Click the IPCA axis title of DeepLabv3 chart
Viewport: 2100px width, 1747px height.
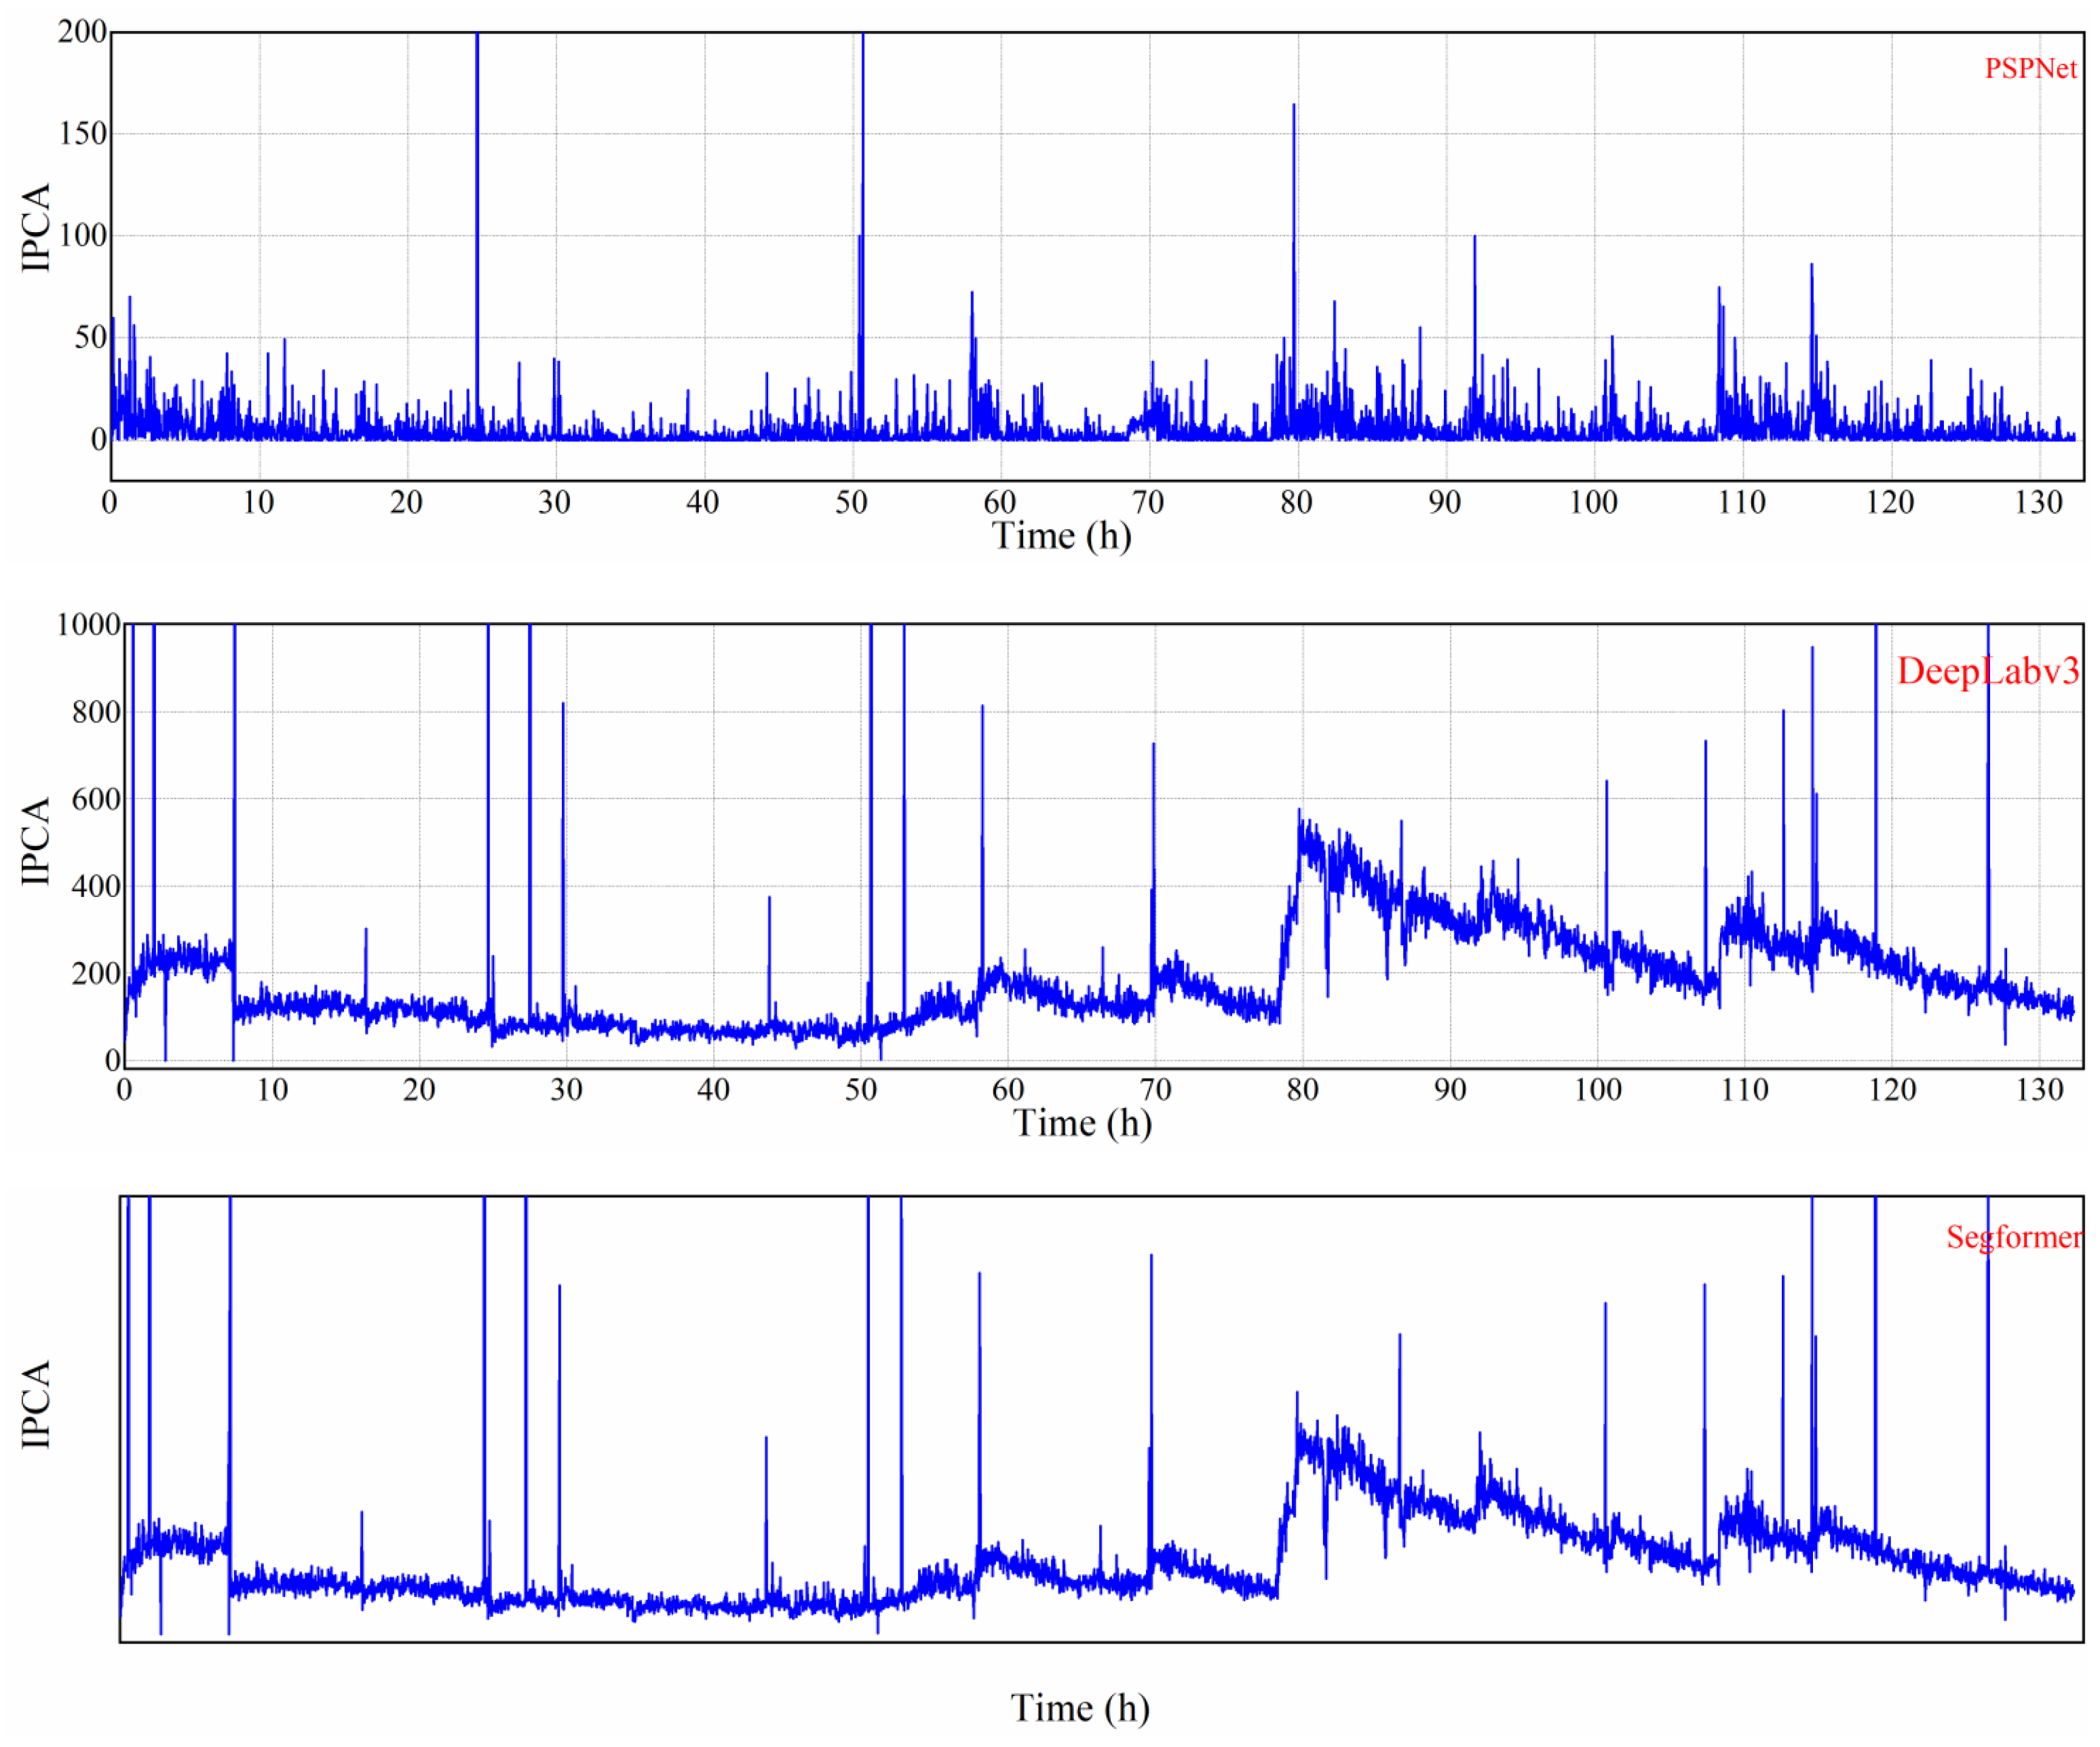click(x=36, y=840)
